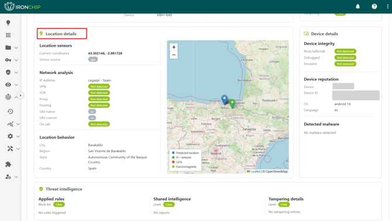Click Shared intelligence Clear level badge

[x=169, y=205]
